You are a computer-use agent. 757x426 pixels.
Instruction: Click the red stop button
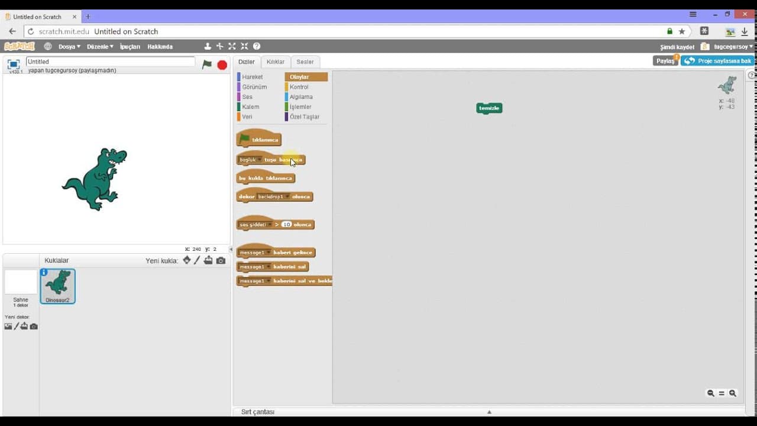(222, 65)
